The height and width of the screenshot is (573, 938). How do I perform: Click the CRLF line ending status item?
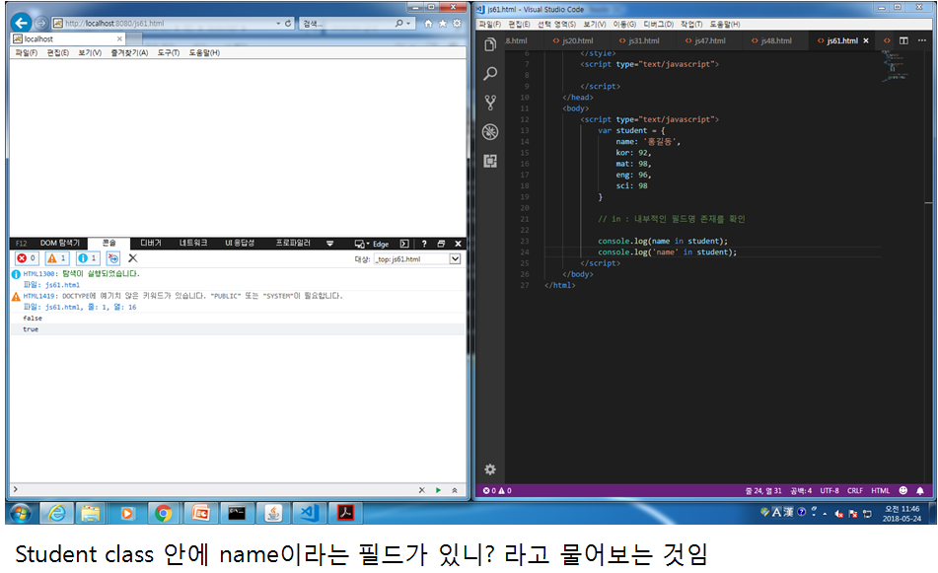coord(855,490)
